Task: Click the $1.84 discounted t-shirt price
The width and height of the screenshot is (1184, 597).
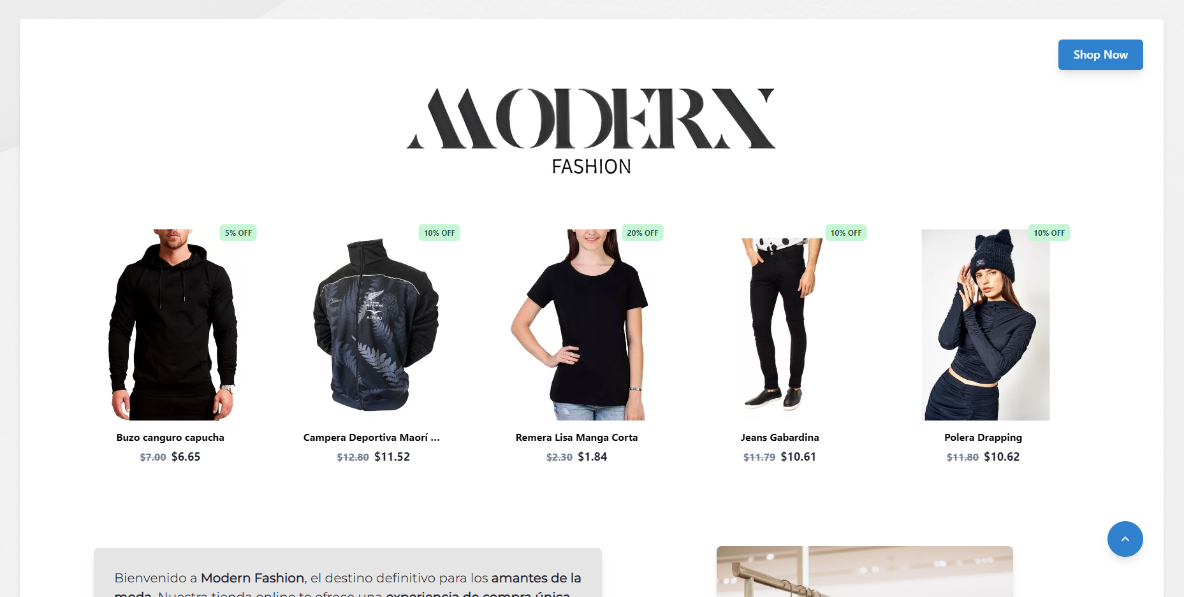Action: (x=592, y=457)
